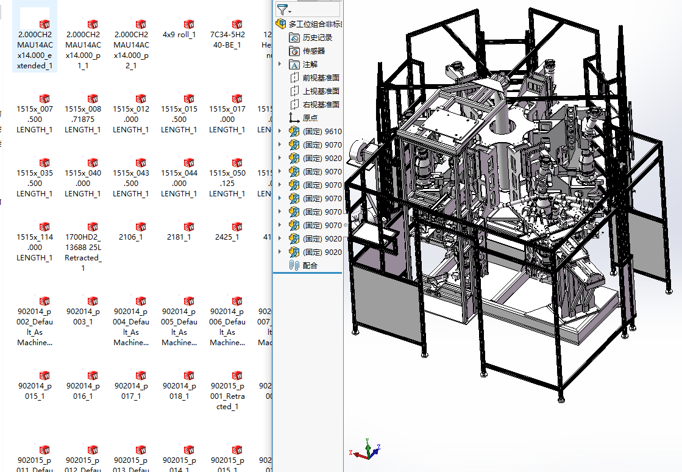Screen dimensions: 682x472
Task: Expand the 注解 annotations node
Action: (x=280, y=65)
